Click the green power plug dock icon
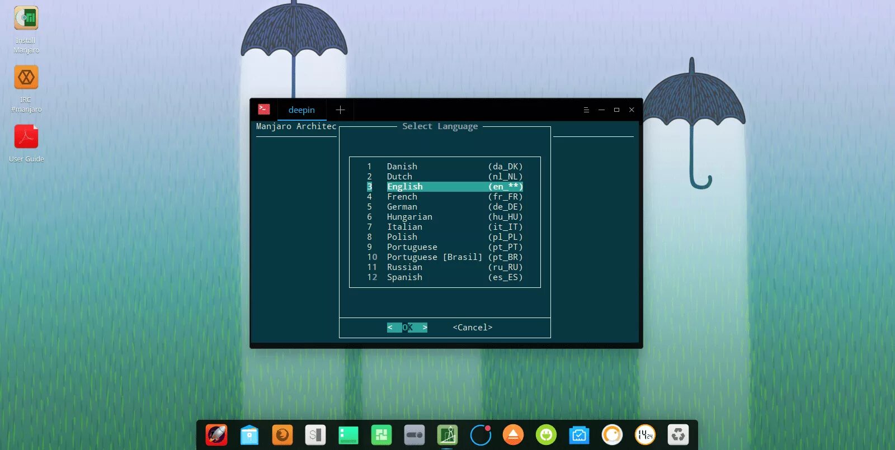The width and height of the screenshot is (895, 450). tap(546, 435)
